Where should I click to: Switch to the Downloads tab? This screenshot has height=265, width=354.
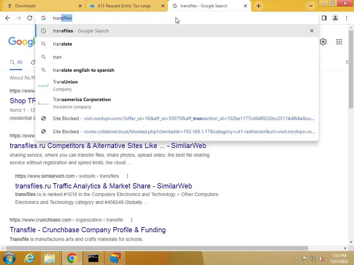43,6
